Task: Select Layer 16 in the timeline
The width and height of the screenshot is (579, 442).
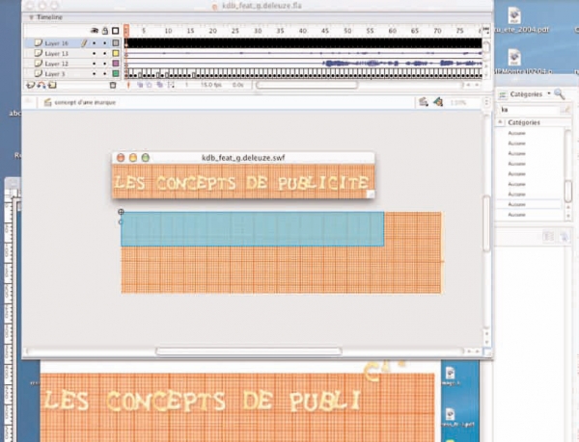Action: (57, 43)
